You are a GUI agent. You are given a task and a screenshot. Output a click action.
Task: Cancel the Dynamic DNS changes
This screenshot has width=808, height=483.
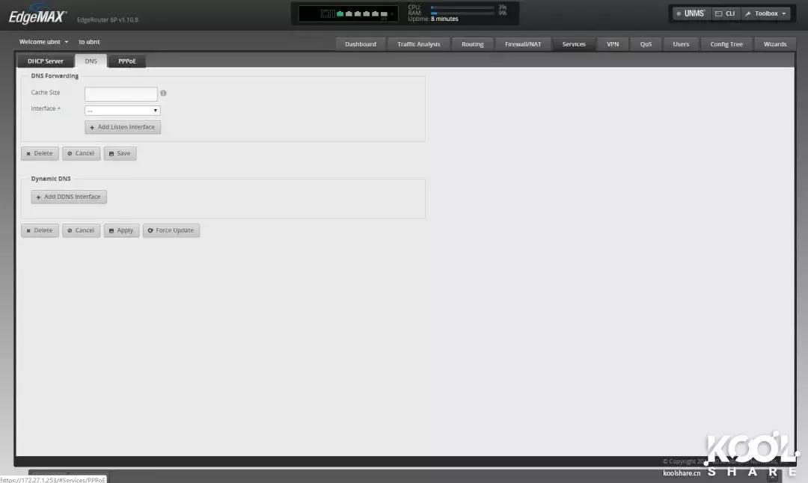(81, 231)
